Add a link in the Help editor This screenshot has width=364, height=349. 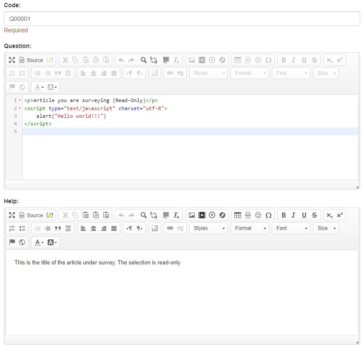pos(170,228)
